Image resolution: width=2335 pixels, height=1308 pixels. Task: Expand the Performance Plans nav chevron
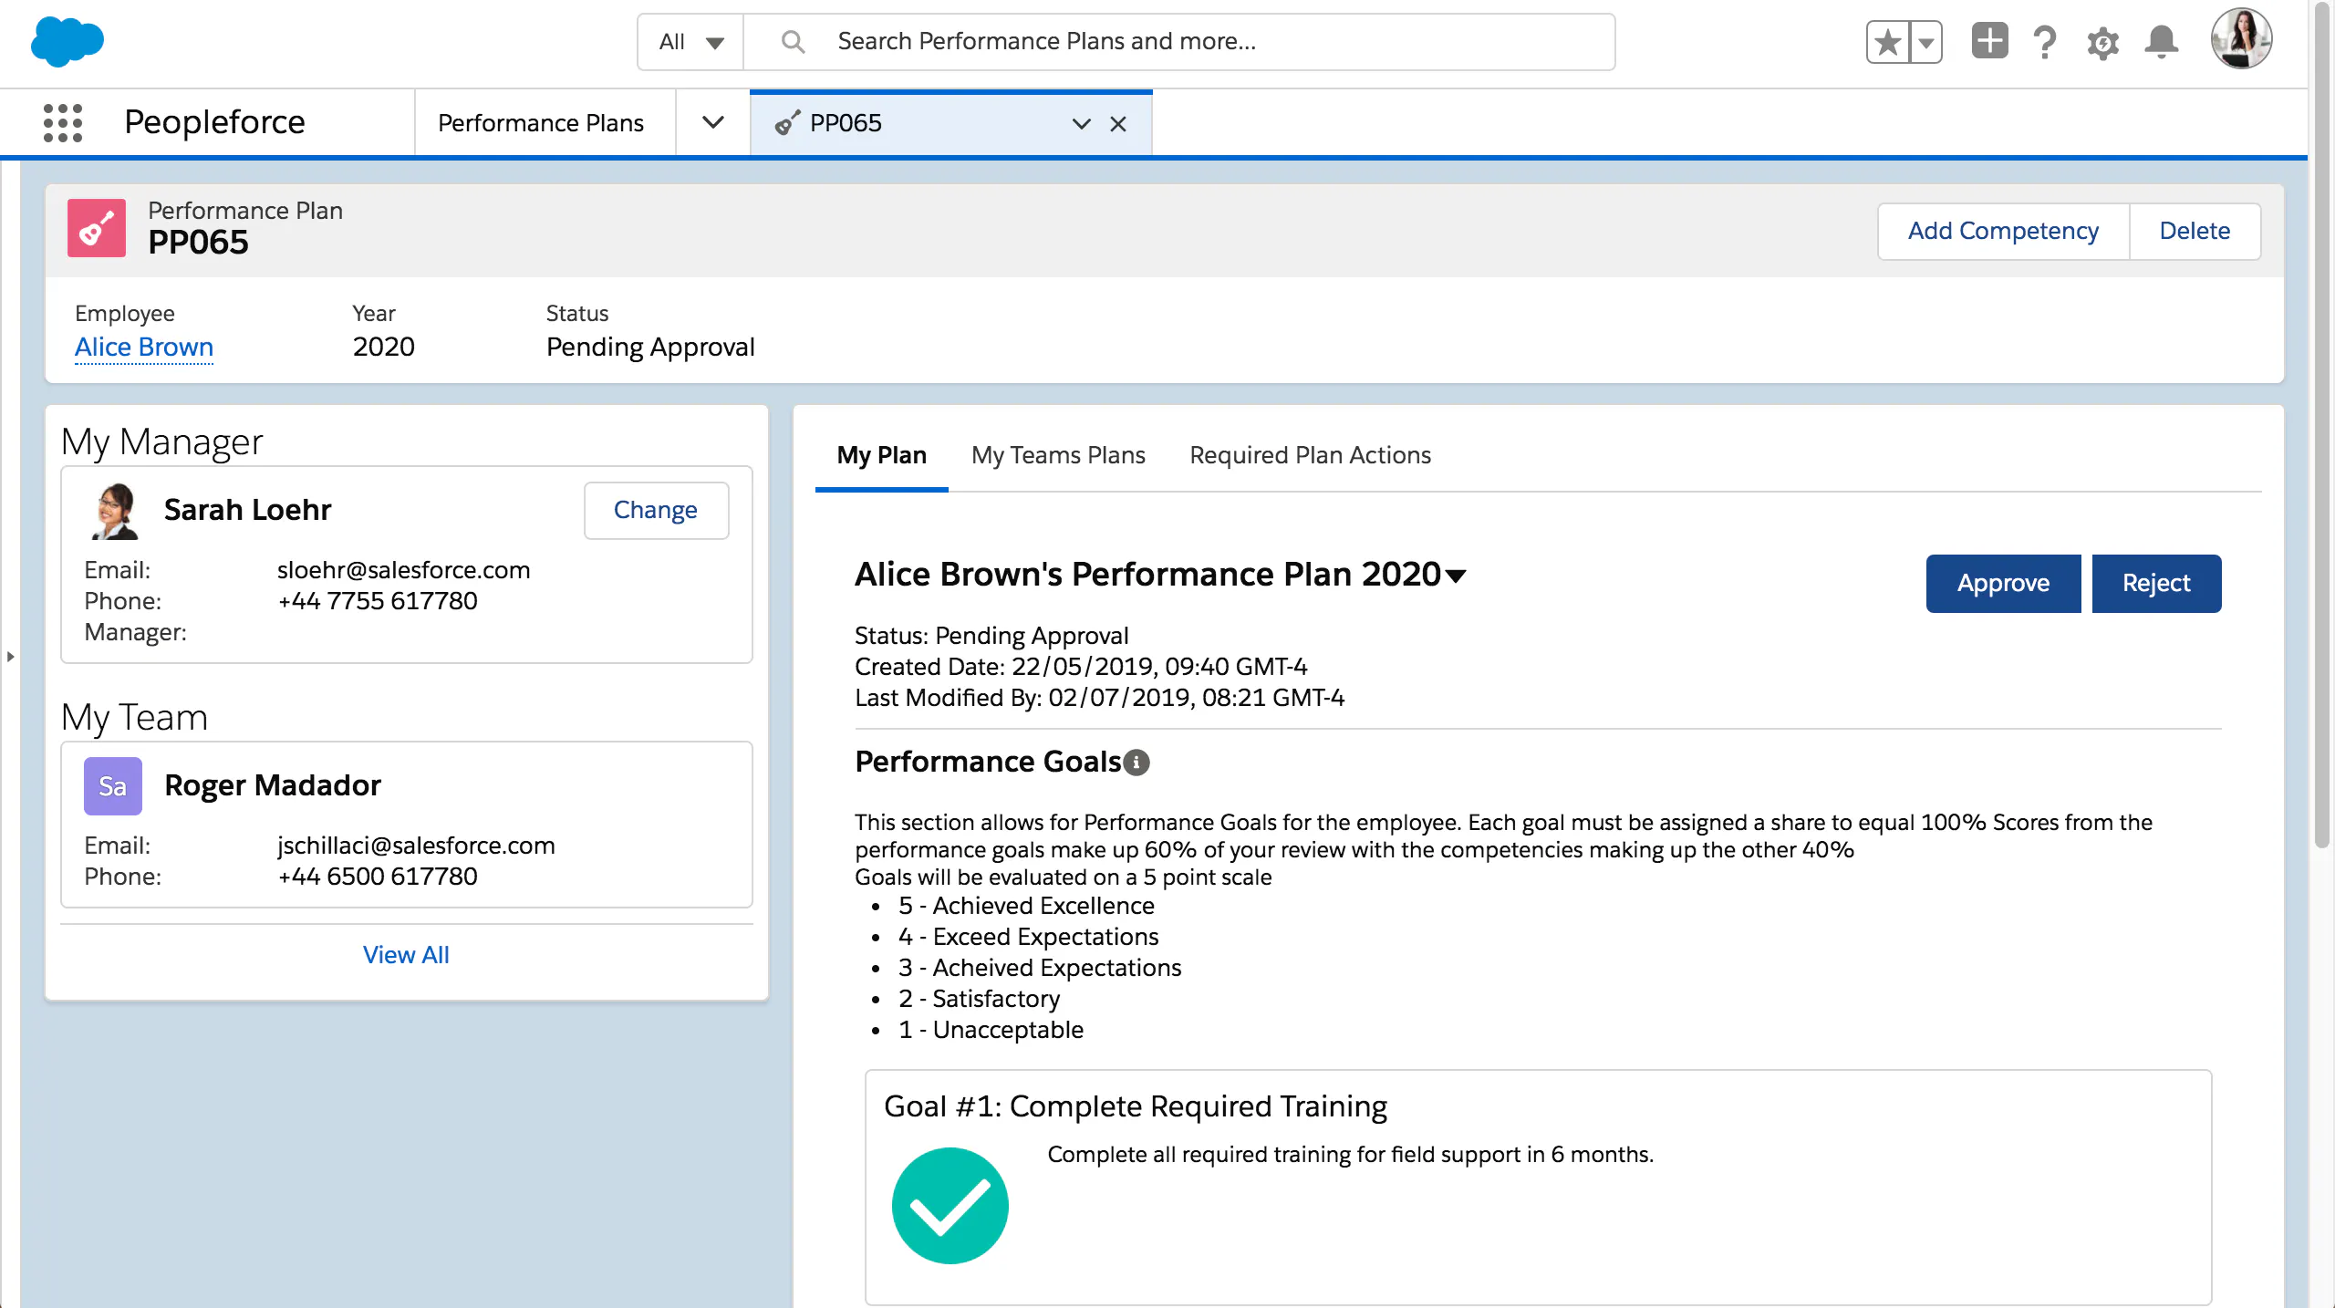click(712, 122)
